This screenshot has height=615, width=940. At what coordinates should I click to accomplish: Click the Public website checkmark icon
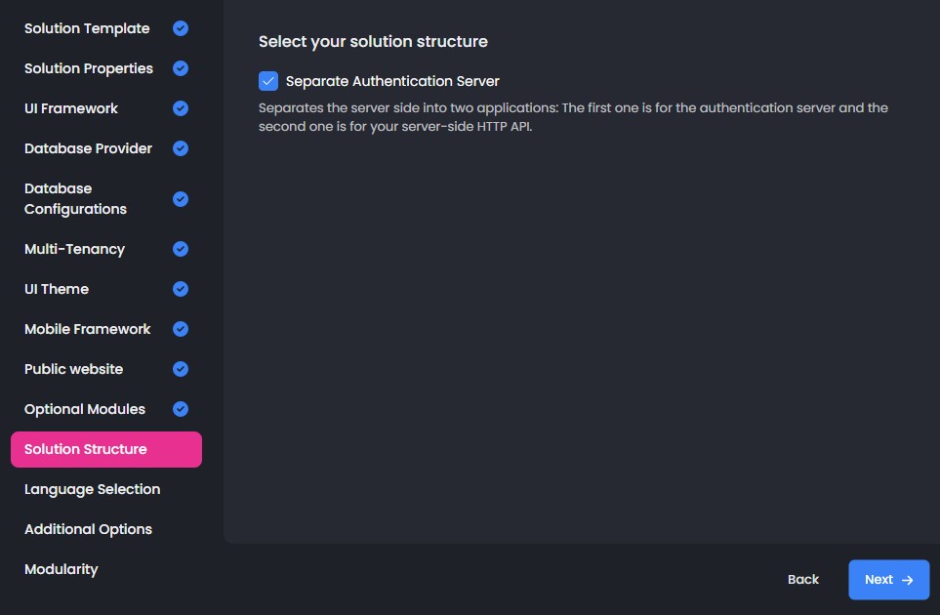[x=181, y=369]
